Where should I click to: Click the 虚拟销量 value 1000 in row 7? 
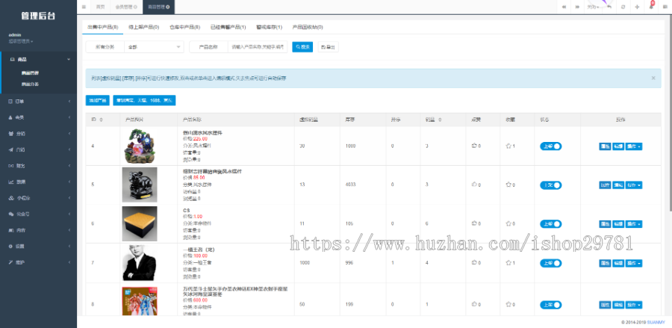305,263
